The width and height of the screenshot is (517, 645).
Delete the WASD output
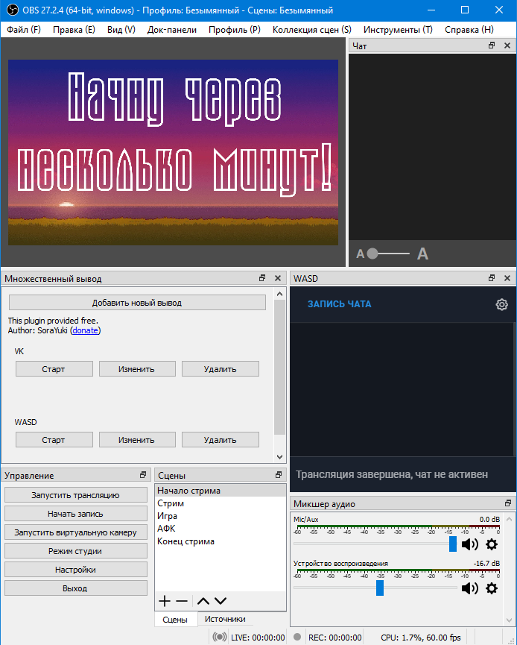221,440
